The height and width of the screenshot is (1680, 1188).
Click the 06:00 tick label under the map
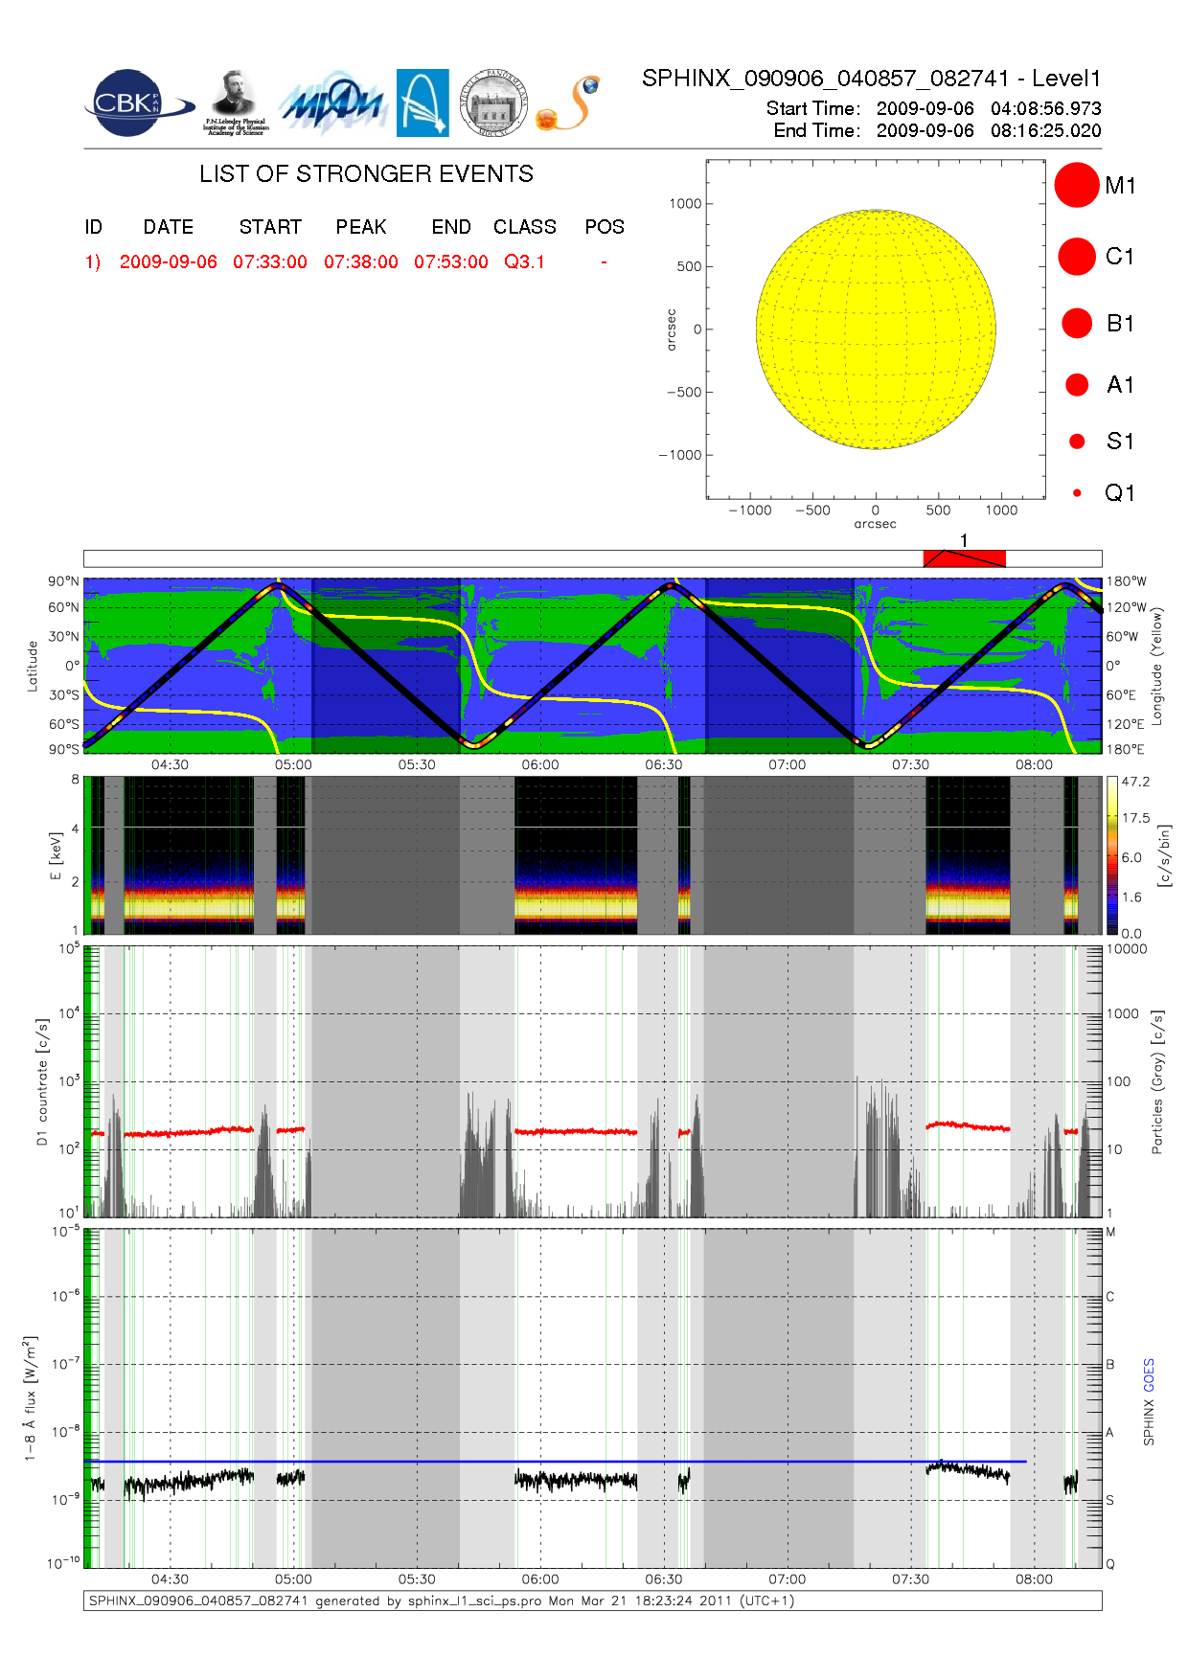pyautogui.click(x=540, y=764)
